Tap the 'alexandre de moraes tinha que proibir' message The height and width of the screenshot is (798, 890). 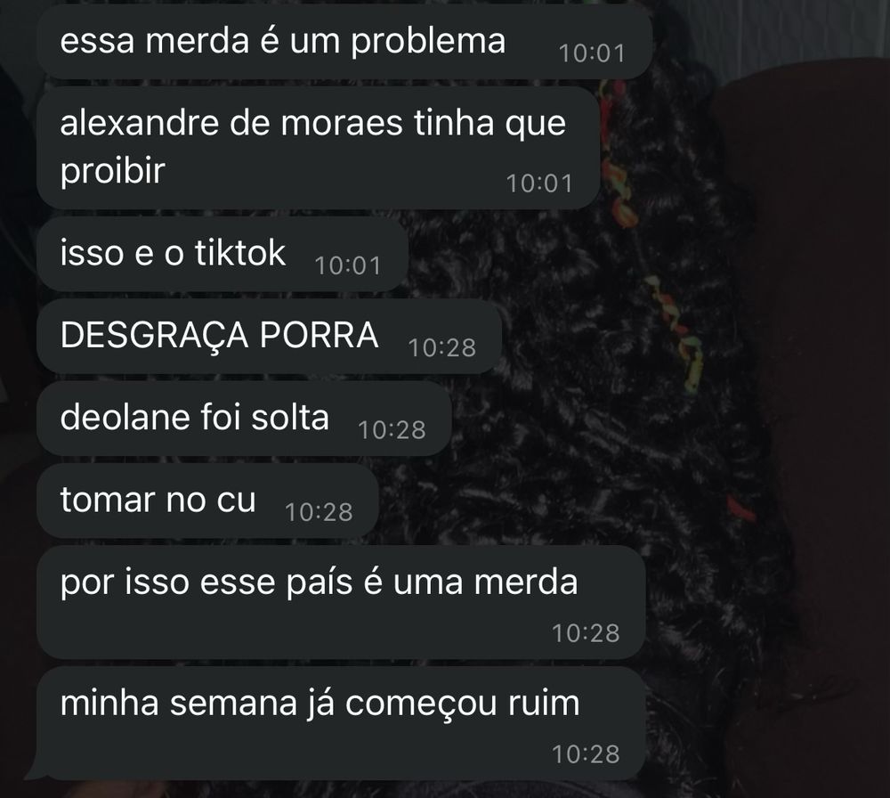click(x=318, y=148)
